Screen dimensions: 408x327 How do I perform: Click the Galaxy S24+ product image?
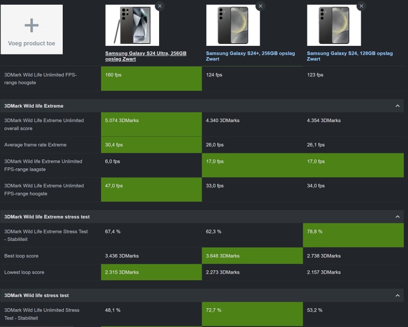pos(233,26)
